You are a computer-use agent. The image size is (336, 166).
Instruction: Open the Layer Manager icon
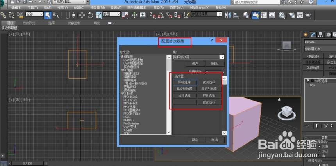click(x=246, y=15)
